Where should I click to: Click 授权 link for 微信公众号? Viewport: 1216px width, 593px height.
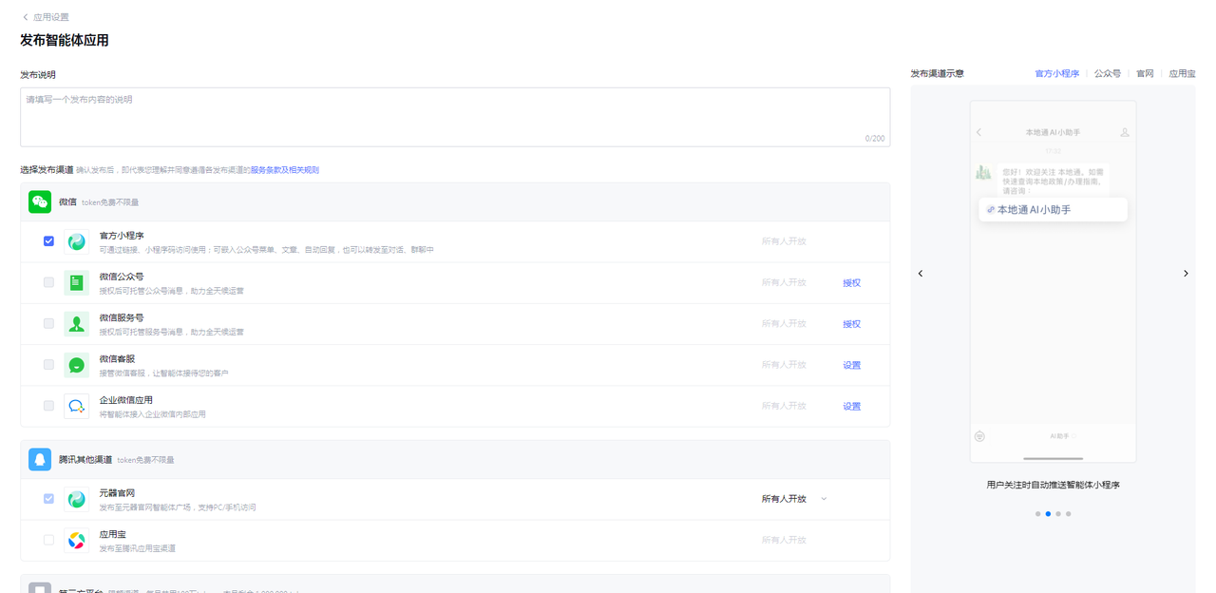(851, 283)
